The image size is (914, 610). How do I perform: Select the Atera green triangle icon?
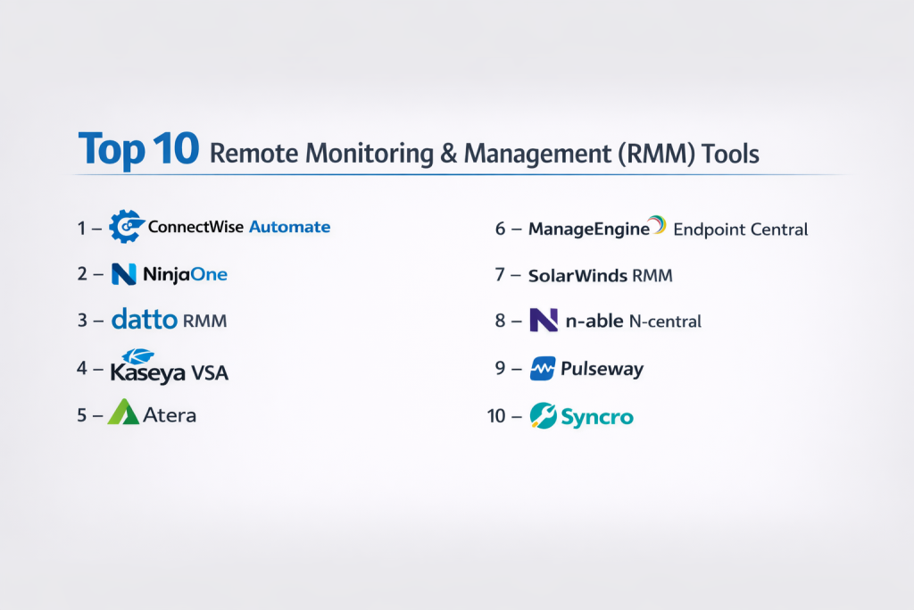pos(123,414)
